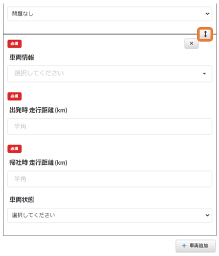Click the up-down reorder arrow icon
The width and height of the screenshot is (219, 256).
click(205, 34)
